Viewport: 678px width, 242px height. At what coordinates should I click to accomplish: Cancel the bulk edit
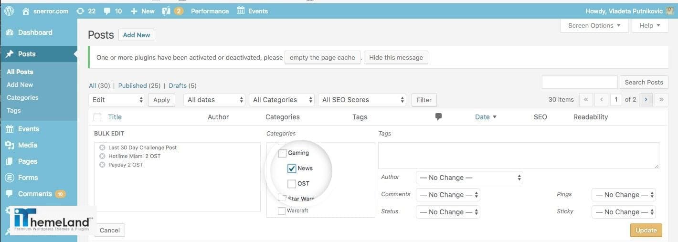point(110,230)
